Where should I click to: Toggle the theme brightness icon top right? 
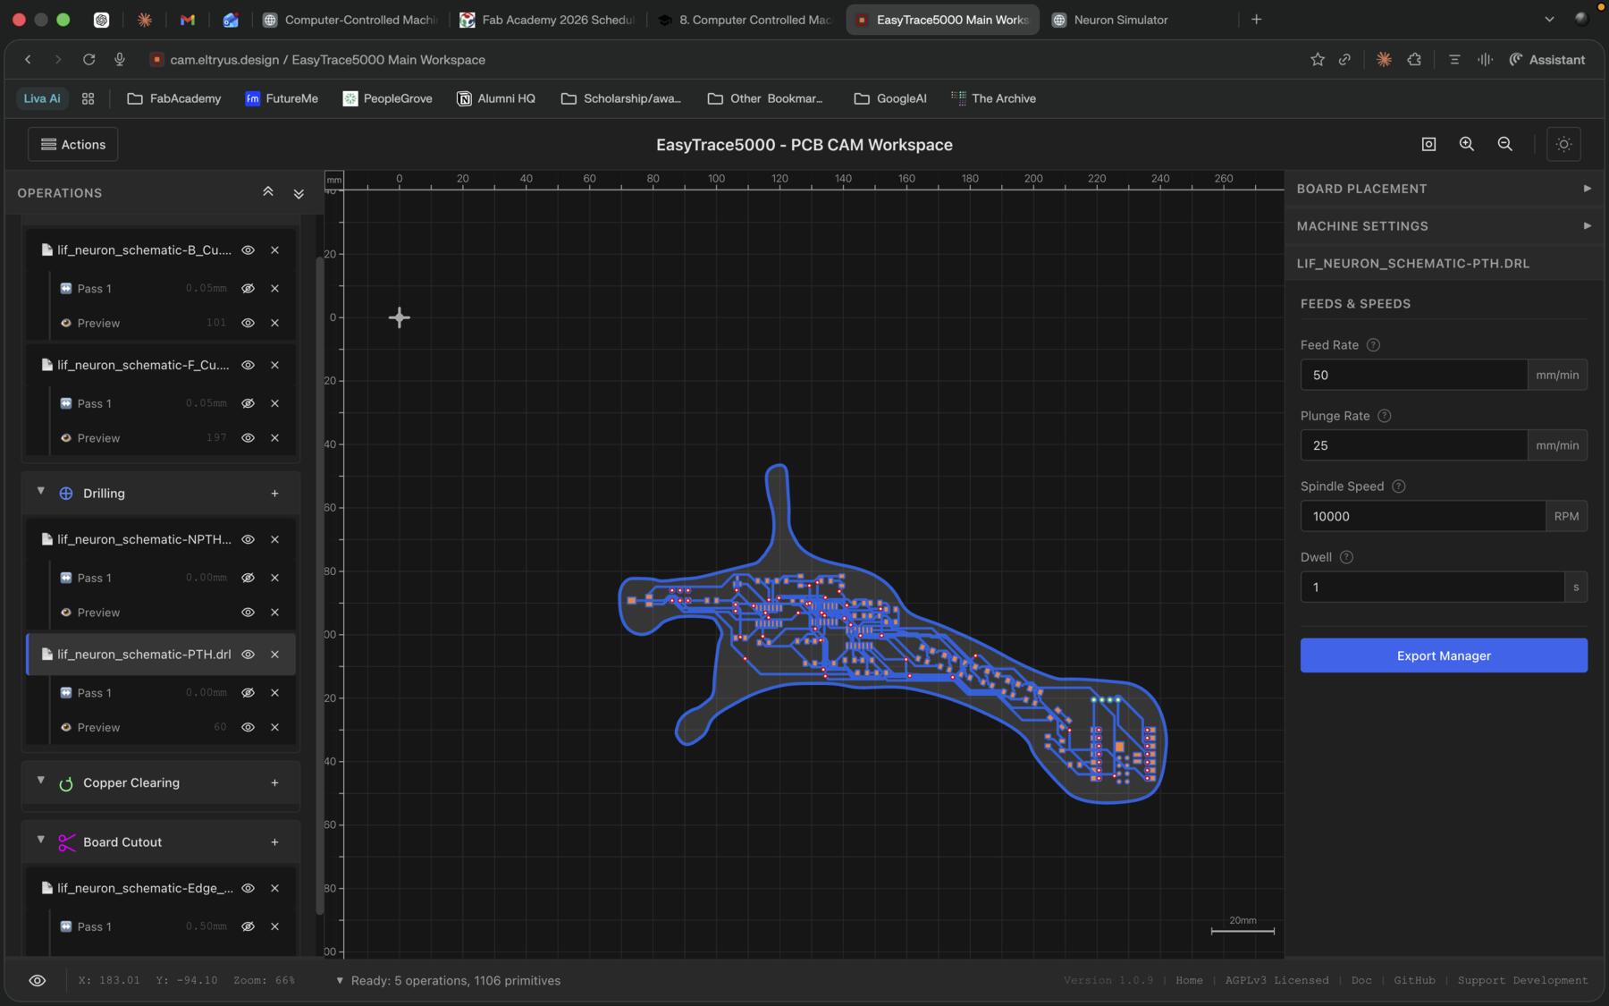coord(1563,144)
